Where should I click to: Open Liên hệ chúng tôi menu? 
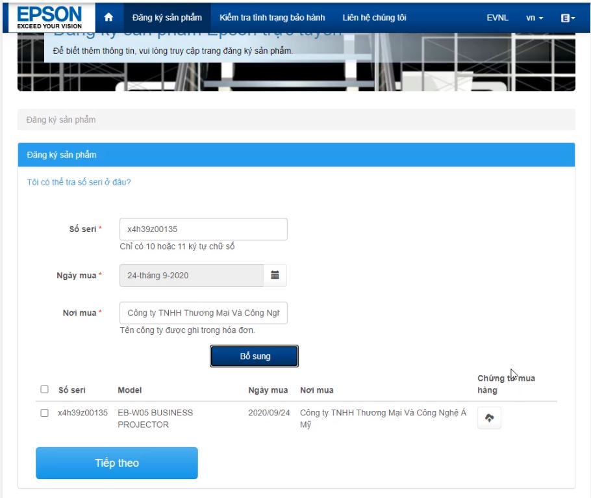(374, 18)
